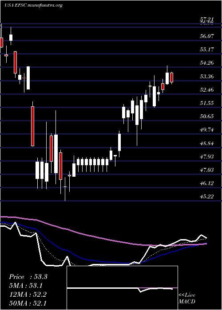The height and width of the screenshot is (310, 222).
Task: Click the 55.17 price axis label
Action: click(207, 49)
